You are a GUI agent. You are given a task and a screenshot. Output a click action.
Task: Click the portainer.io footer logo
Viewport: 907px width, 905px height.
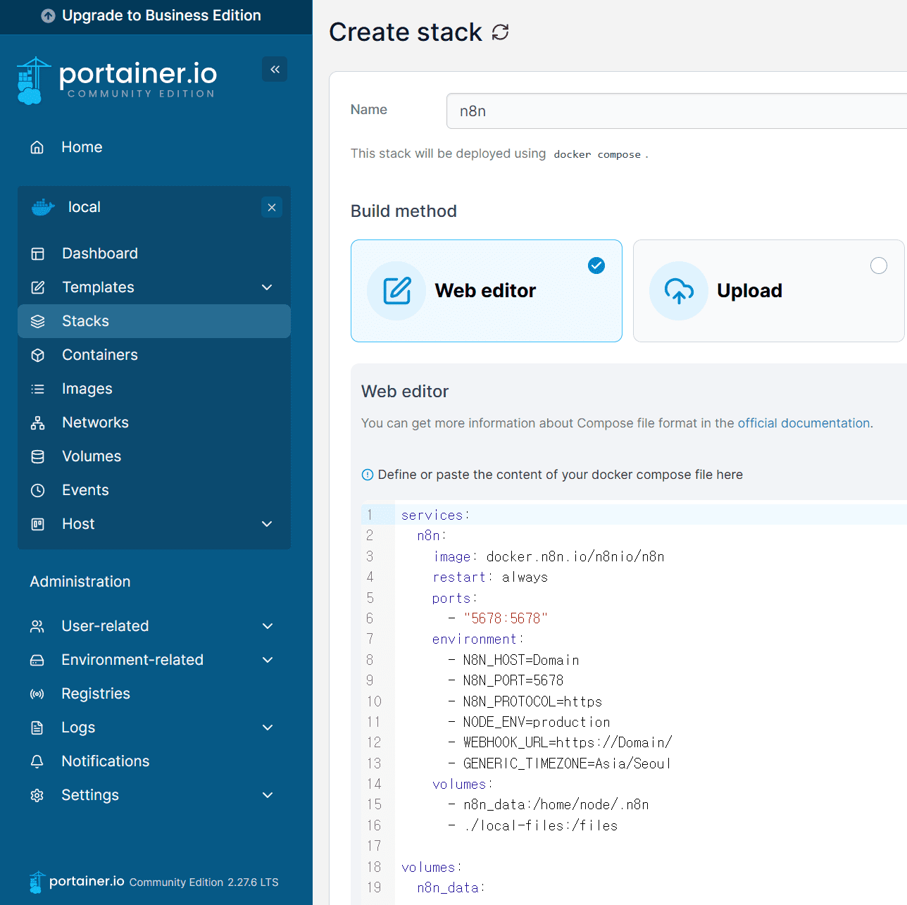coord(77,882)
